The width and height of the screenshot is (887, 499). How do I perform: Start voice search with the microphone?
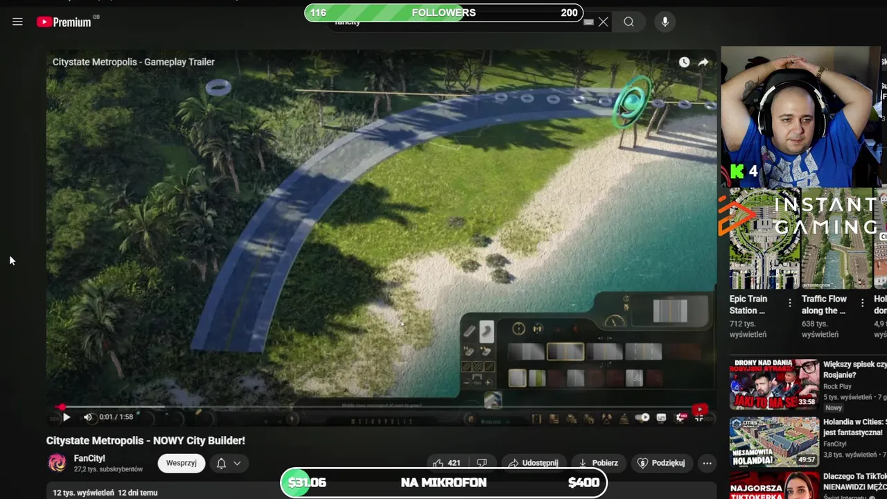[665, 22]
